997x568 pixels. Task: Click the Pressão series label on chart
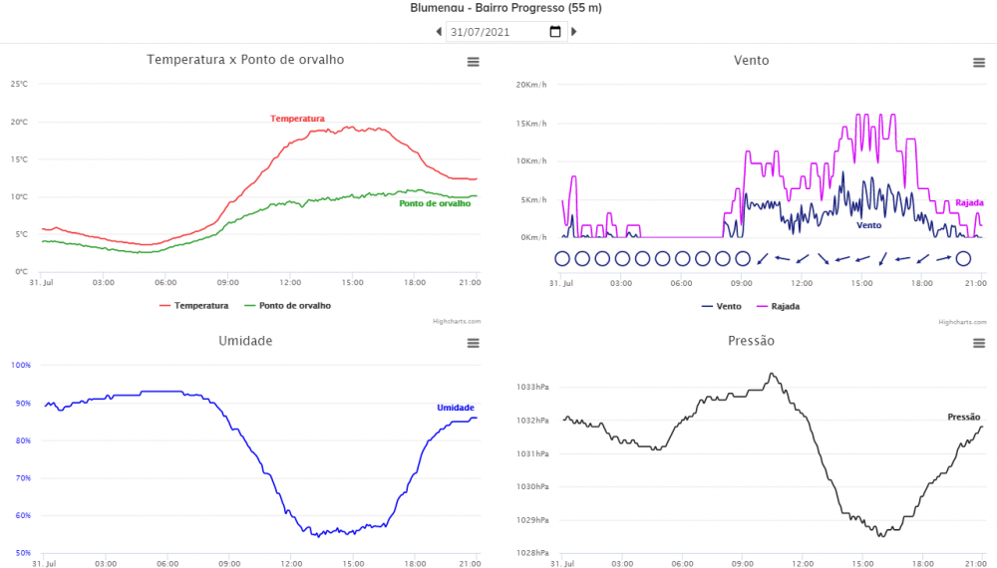[963, 417]
